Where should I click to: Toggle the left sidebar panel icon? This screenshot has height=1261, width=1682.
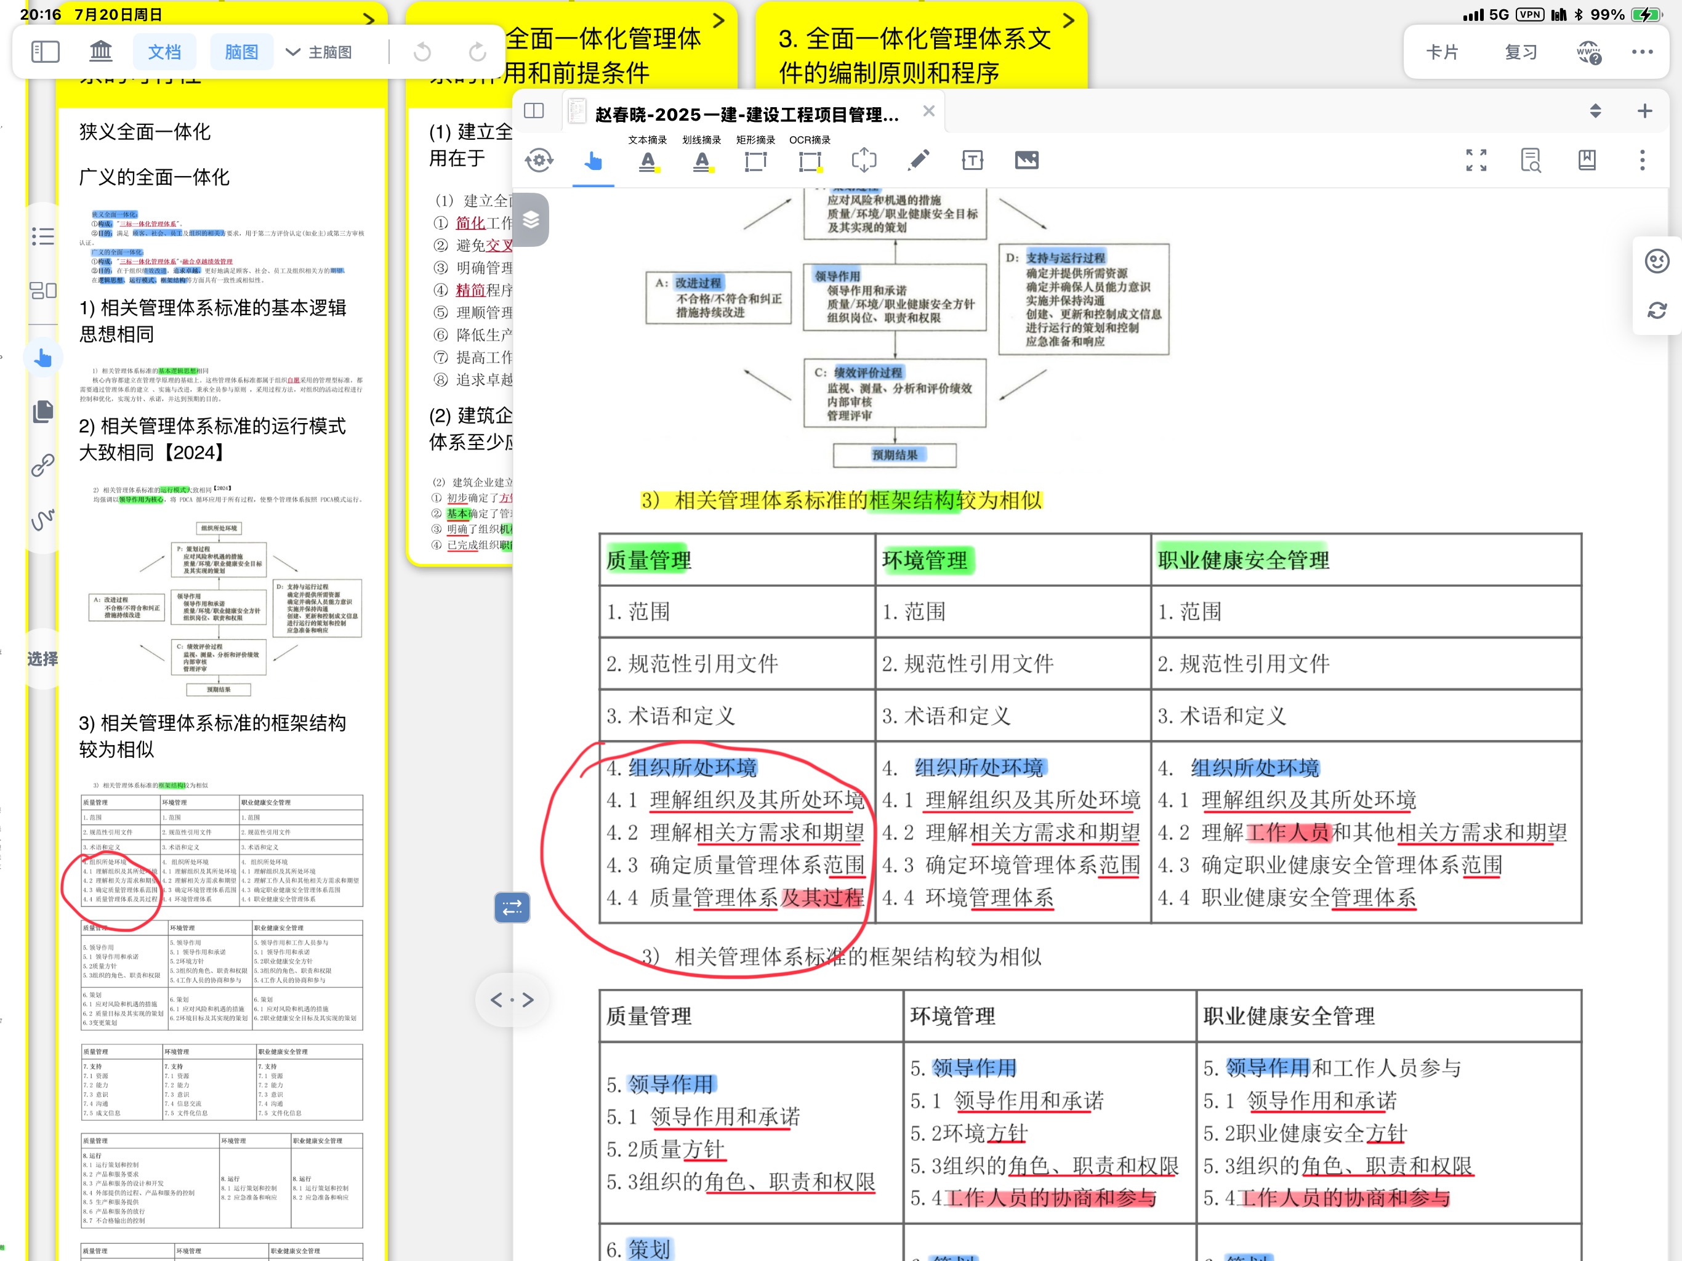coord(46,52)
